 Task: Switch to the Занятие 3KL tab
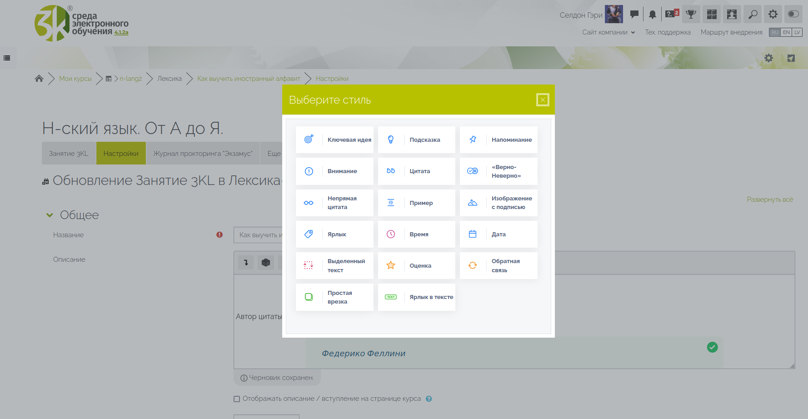click(x=69, y=154)
